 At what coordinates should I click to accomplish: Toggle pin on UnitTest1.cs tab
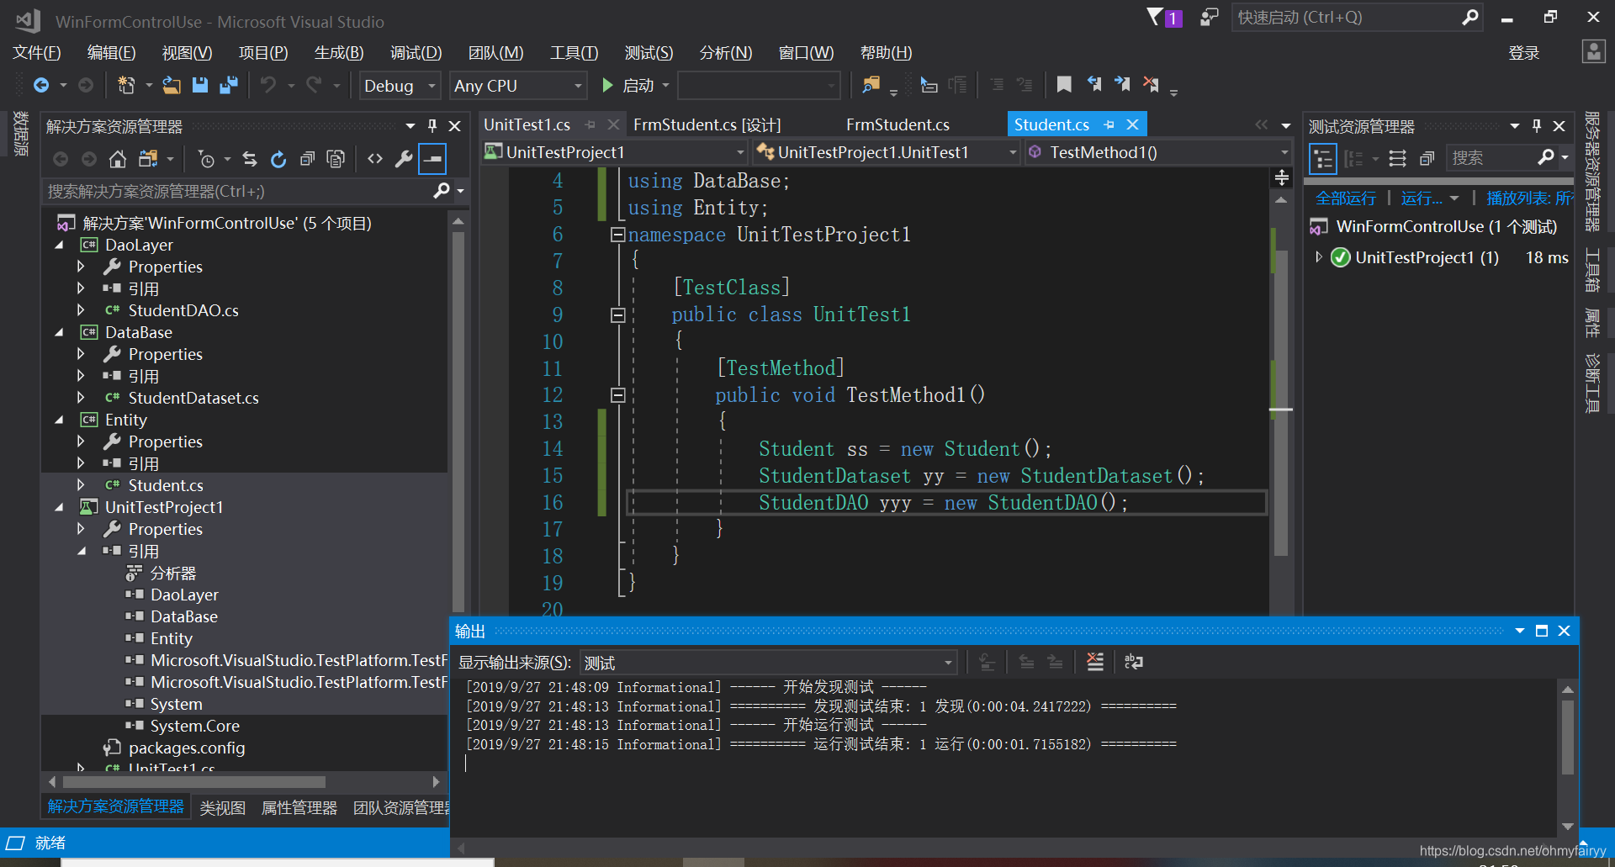[590, 124]
